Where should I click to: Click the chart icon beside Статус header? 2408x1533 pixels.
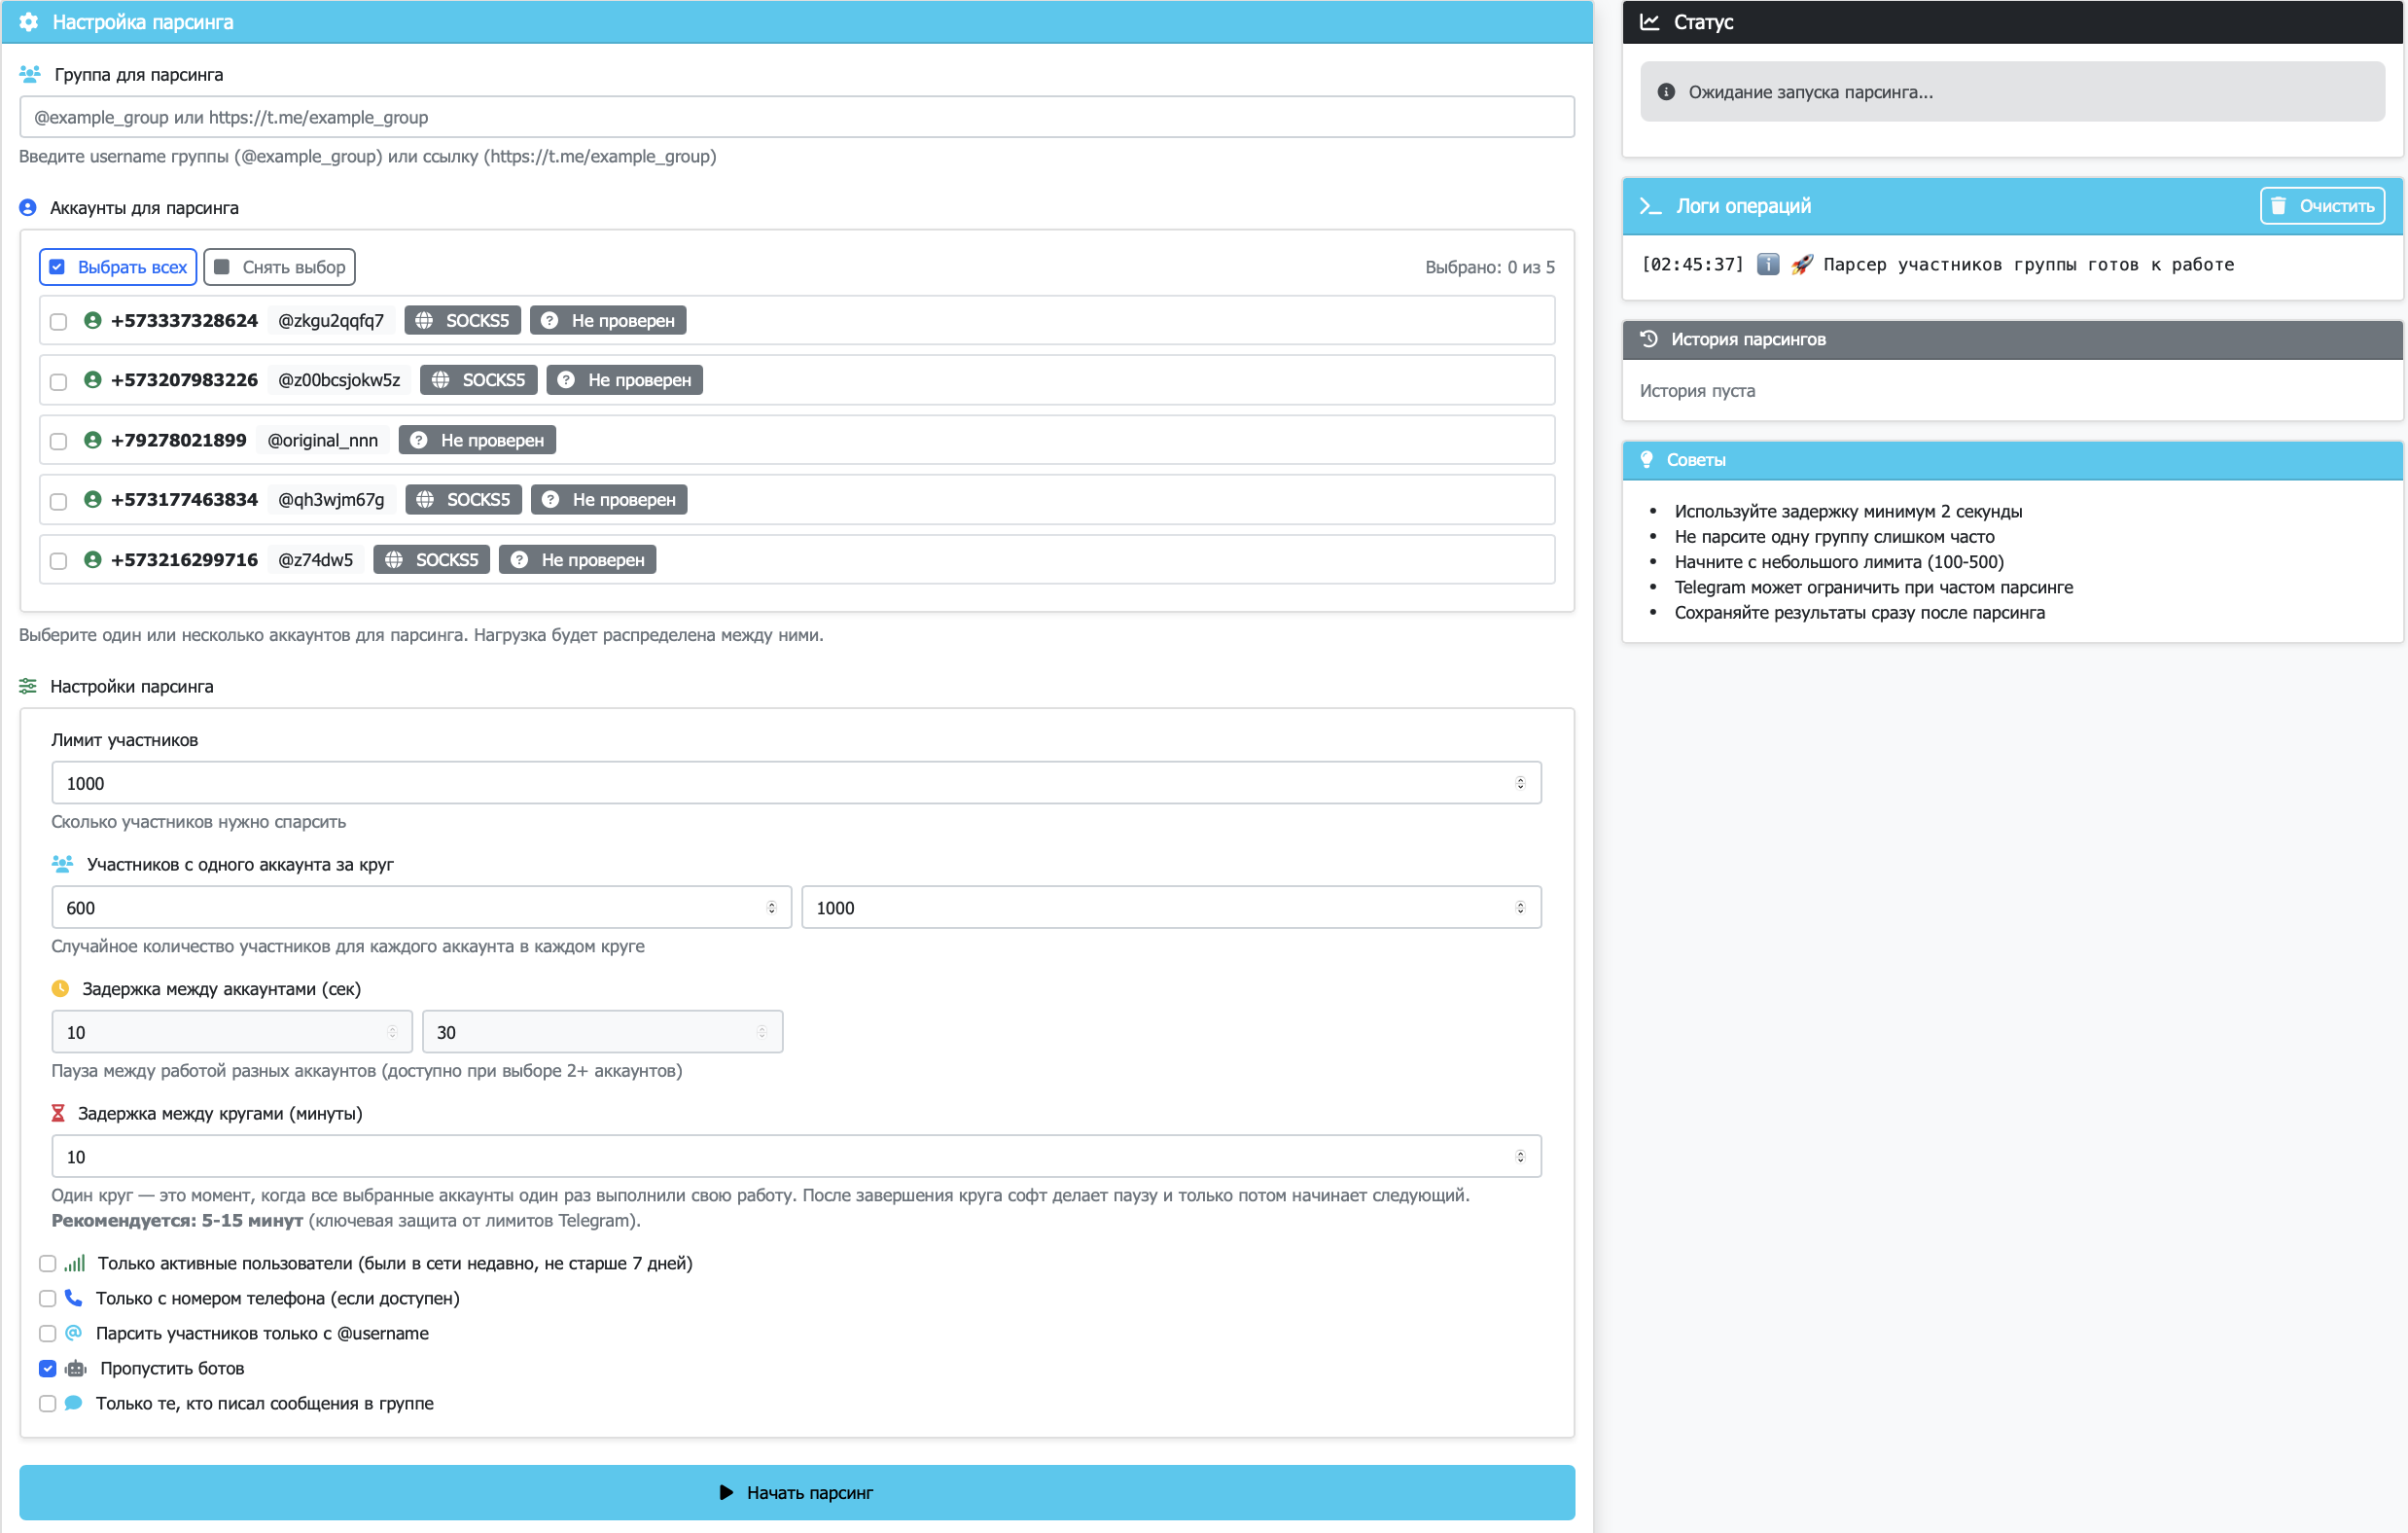(x=1650, y=22)
